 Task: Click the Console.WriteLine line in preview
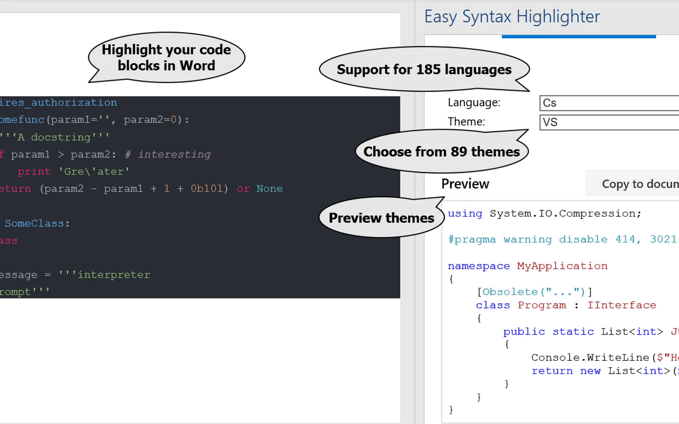click(x=605, y=357)
